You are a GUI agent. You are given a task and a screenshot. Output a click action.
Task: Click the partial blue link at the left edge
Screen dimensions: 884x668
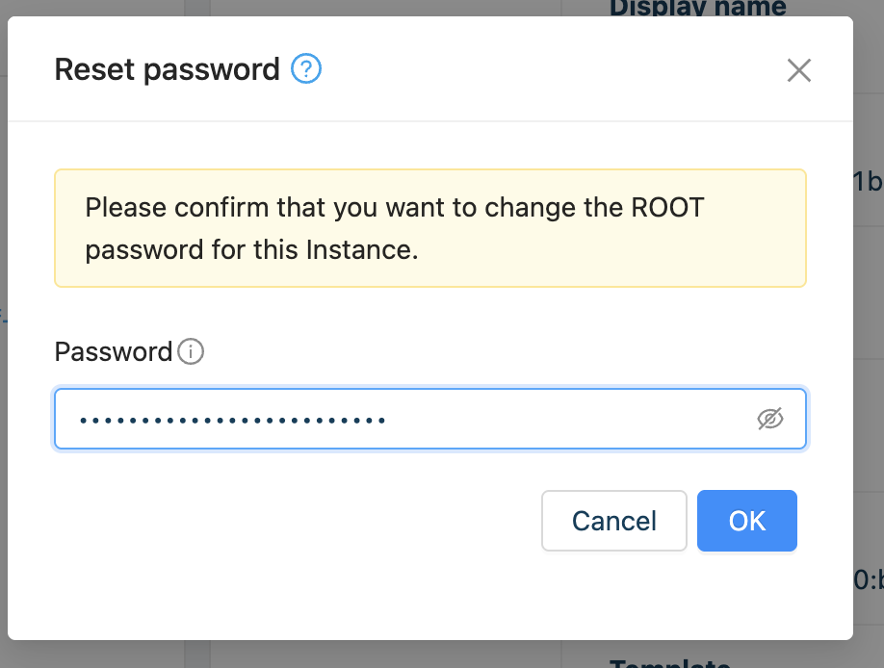[x=4, y=314]
